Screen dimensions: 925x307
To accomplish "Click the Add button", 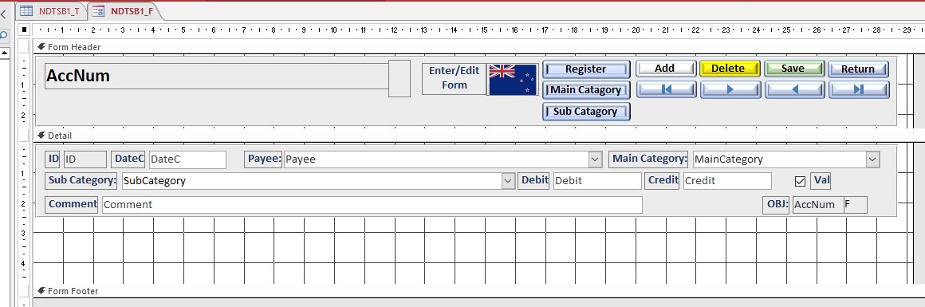I will pos(667,69).
